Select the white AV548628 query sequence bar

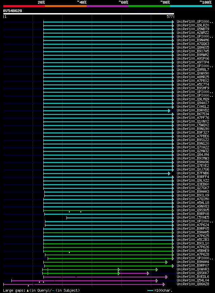[89, 14]
